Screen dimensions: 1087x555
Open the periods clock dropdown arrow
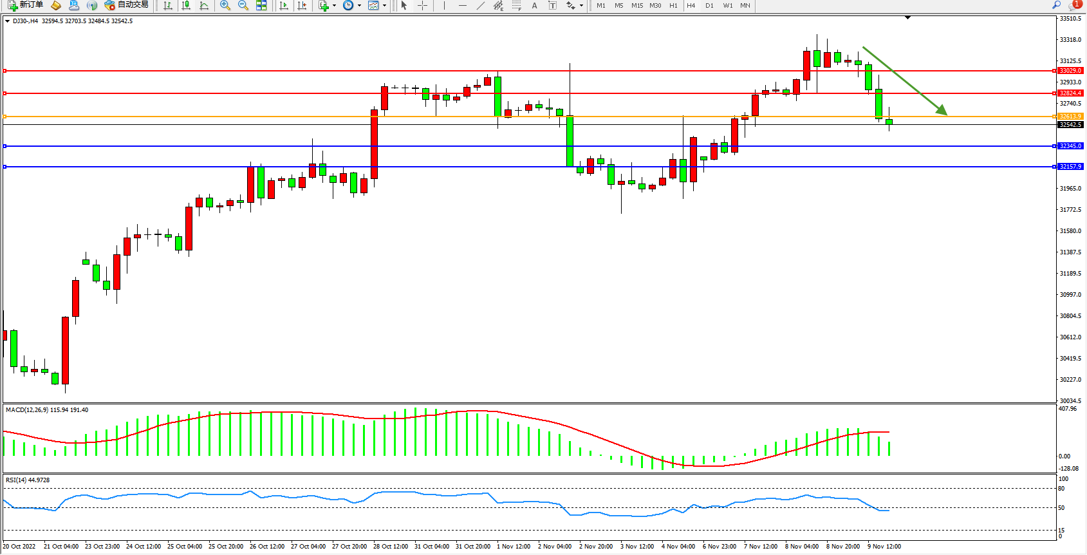tap(359, 6)
